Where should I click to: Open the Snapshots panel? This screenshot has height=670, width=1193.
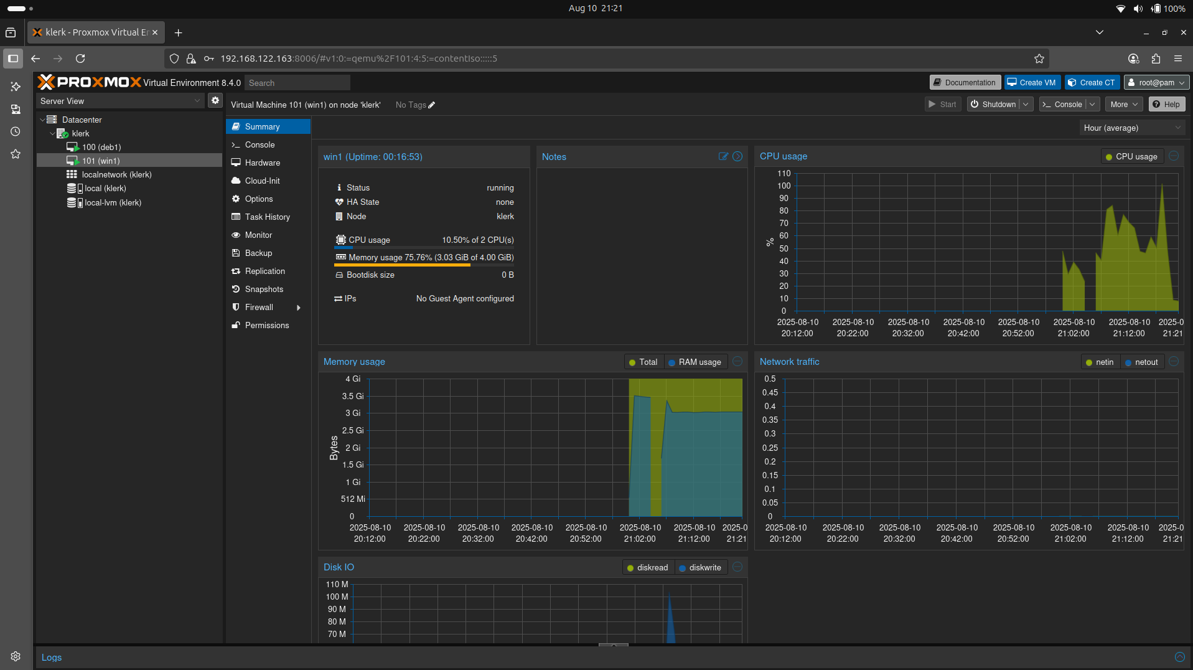click(x=263, y=289)
